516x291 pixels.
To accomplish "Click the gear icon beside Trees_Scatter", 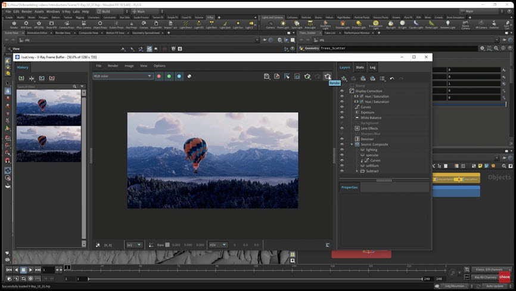I will [482, 48].
